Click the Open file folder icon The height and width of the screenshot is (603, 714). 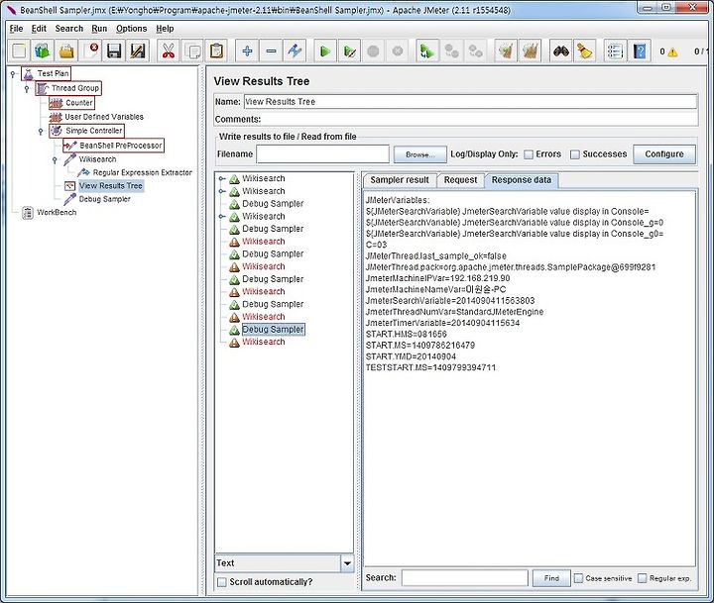[66, 50]
